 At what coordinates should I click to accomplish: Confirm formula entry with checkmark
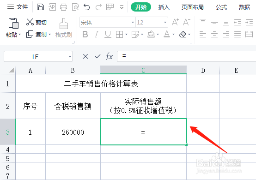pos(98,56)
